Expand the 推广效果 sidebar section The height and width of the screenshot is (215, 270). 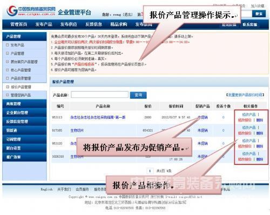[x=24, y=157]
